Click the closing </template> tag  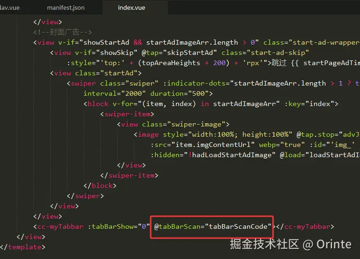(x=23, y=247)
